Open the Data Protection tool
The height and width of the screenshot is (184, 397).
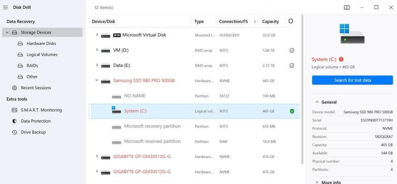36,121
